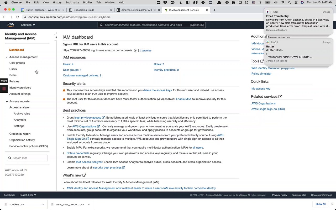Click the Customize sign-in URL link
Viewport: 336px width, 210px height.
145,50
